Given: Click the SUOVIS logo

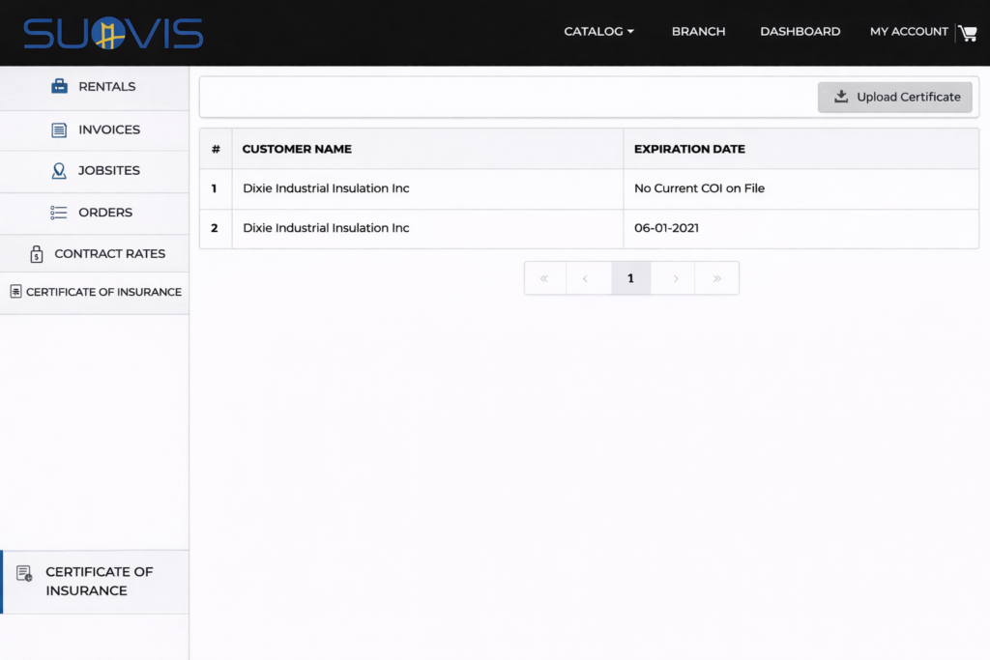Looking at the screenshot, I should click(x=113, y=32).
